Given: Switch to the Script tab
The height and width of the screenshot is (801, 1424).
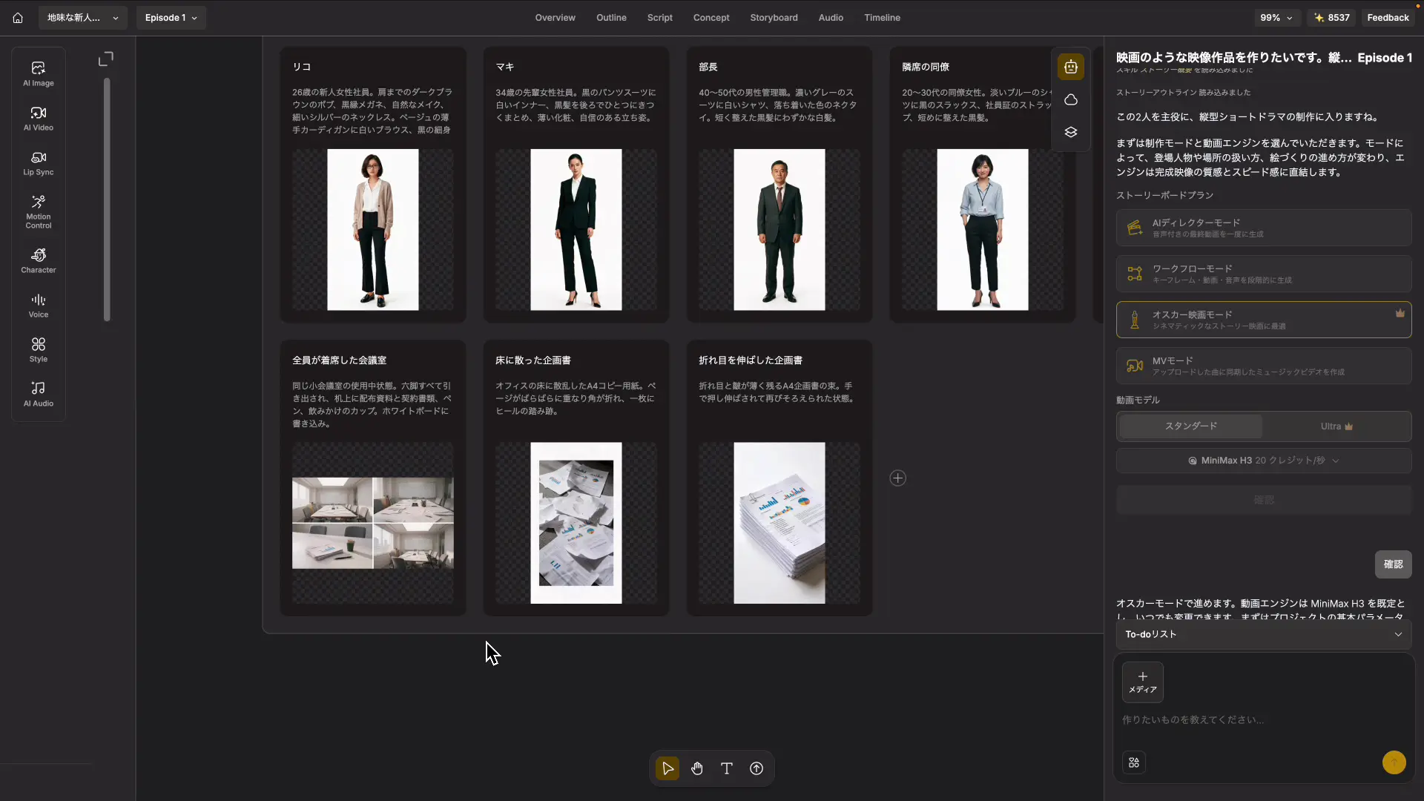Looking at the screenshot, I should click(660, 18).
